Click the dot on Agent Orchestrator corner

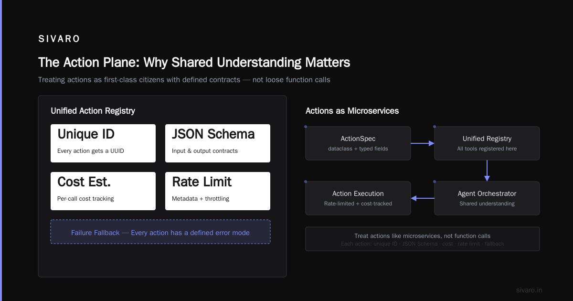click(x=435, y=182)
